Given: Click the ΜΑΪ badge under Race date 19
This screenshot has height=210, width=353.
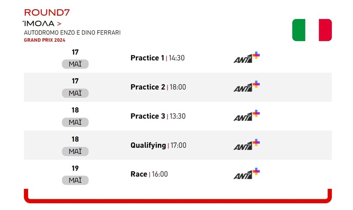Looking at the screenshot, I should click(x=75, y=181).
